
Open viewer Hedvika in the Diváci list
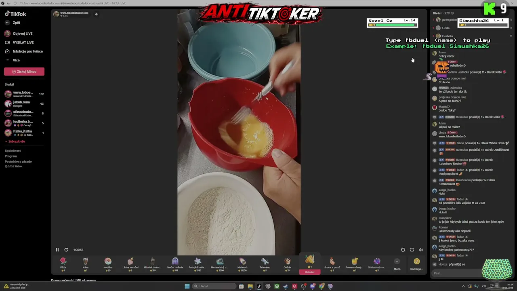[x=448, y=36]
